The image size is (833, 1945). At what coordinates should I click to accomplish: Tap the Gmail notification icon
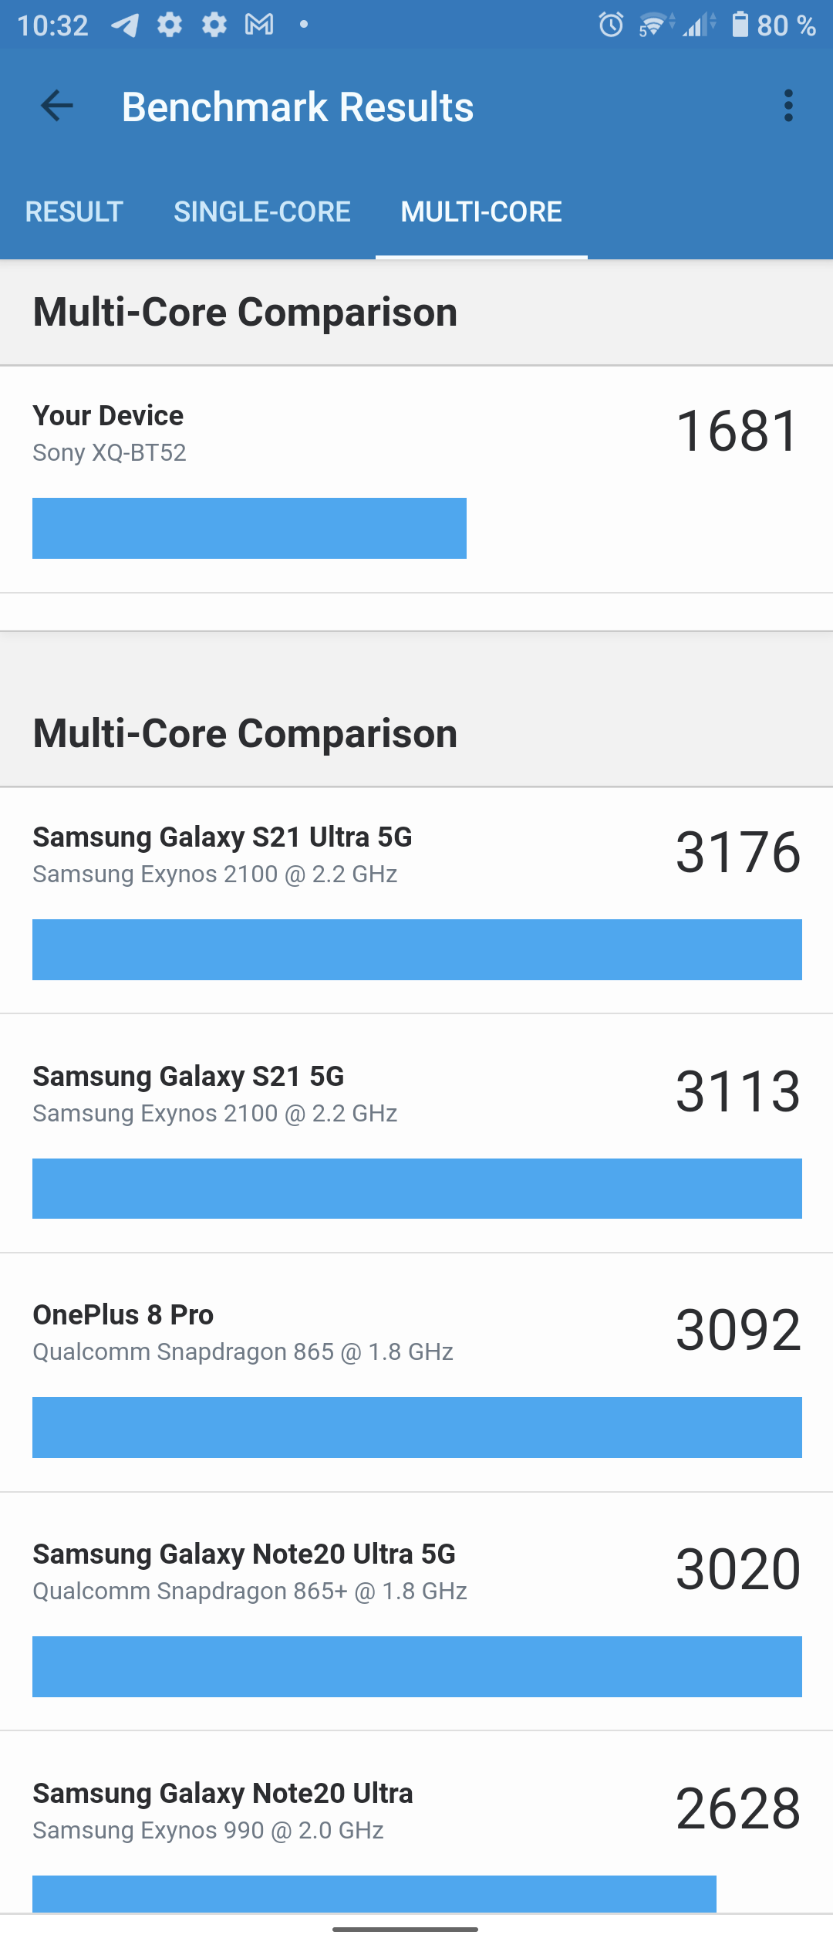(259, 25)
